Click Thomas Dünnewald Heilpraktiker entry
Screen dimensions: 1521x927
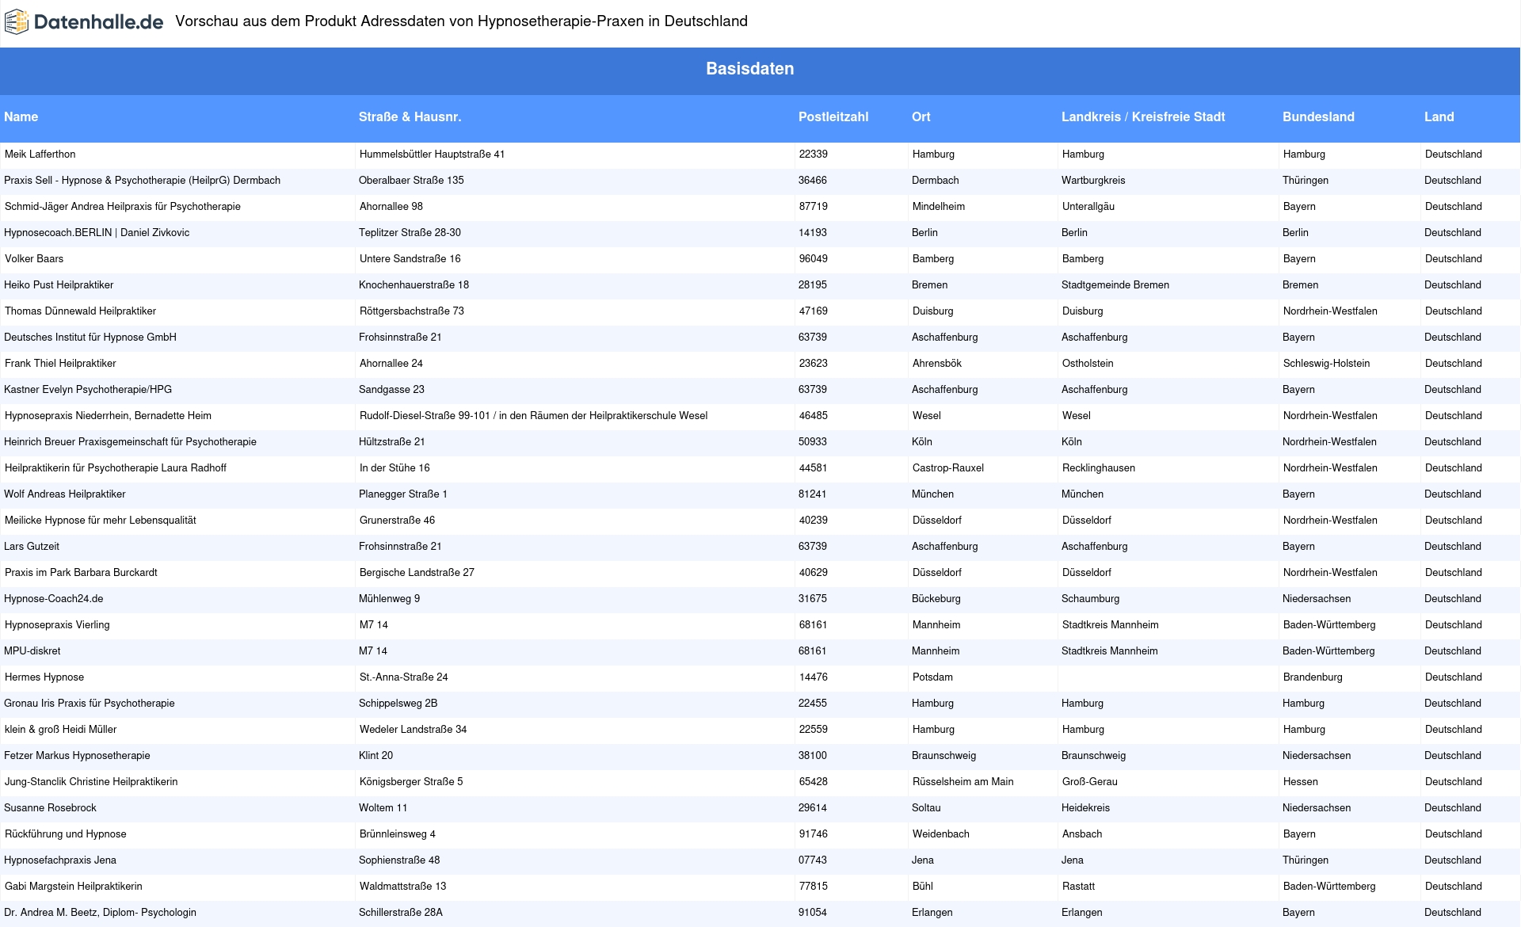pos(81,311)
